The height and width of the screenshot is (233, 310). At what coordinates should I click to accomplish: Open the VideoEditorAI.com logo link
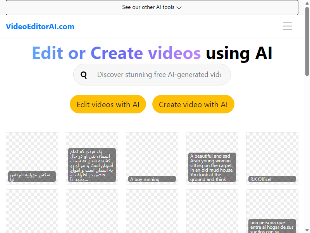[x=40, y=26]
